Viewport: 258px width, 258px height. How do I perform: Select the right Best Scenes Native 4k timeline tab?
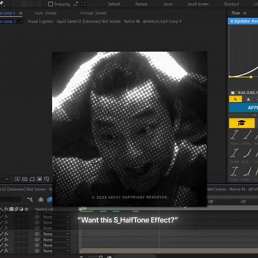click(x=233, y=189)
